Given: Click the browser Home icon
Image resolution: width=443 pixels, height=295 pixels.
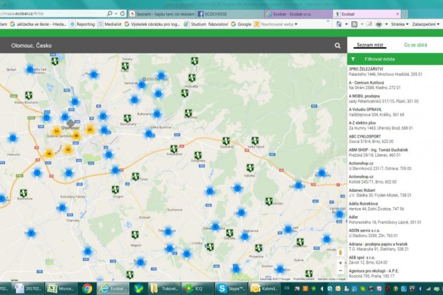Looking at the screenshot, I should tap(339, 24).
